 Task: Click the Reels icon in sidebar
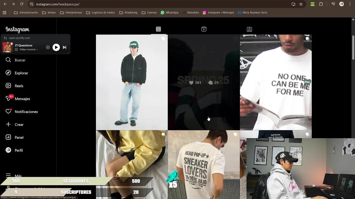tap(8, 86)
